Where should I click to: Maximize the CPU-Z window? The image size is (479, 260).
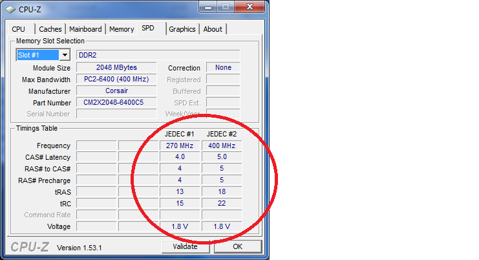pyautogui.click(x=224, y=8)
